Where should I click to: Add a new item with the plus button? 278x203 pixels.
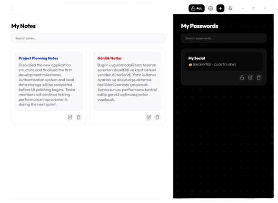click(220, 9)
